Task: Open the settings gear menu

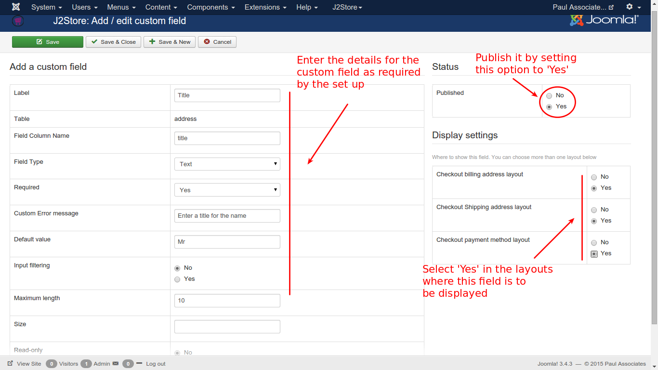Action: coord(630,7)
